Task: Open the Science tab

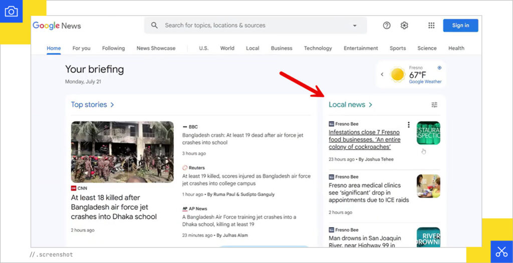Action: (x=427, y=48)
